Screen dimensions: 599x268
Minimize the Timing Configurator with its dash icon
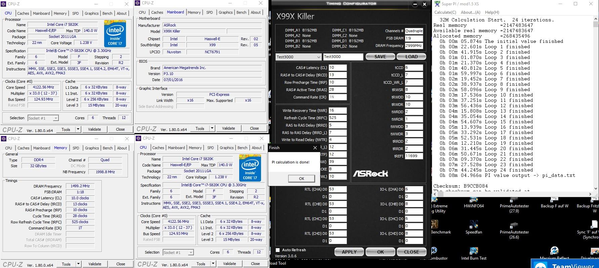415,4
